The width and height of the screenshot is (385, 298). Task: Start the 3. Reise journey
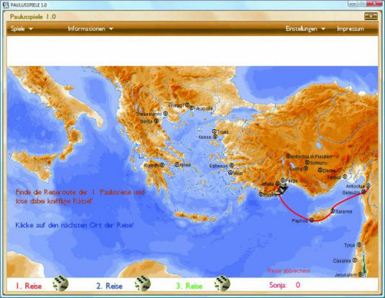point(189,286)
